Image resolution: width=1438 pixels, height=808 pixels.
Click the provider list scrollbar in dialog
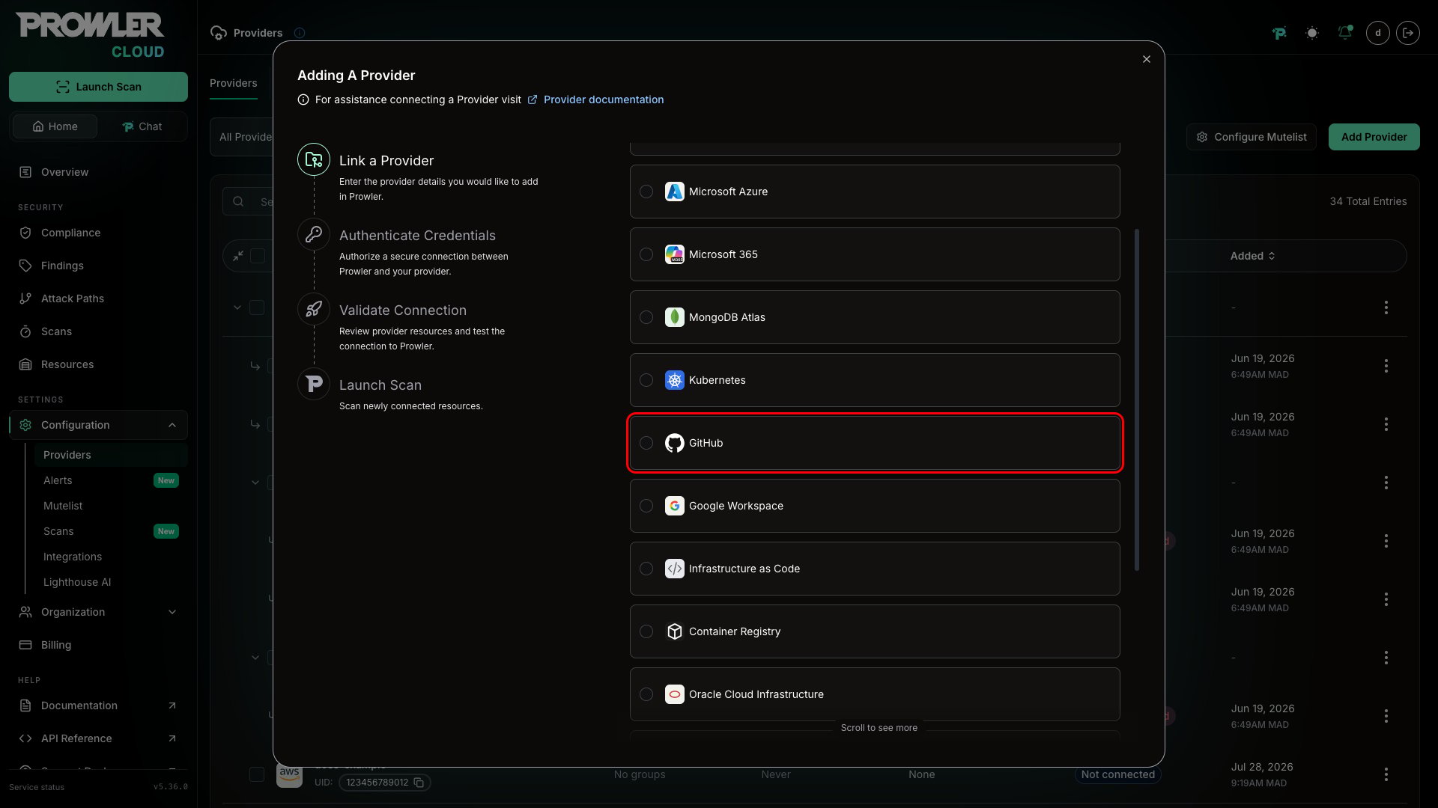[x=1137, y=400]
